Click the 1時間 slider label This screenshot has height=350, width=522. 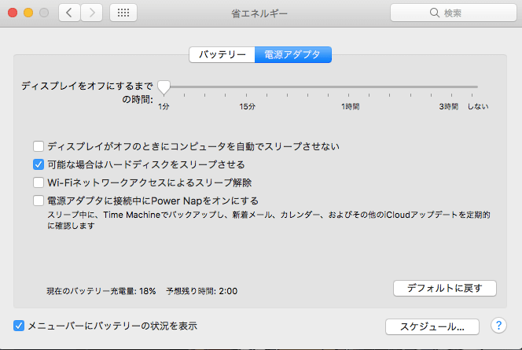click(x=350, y=106)
